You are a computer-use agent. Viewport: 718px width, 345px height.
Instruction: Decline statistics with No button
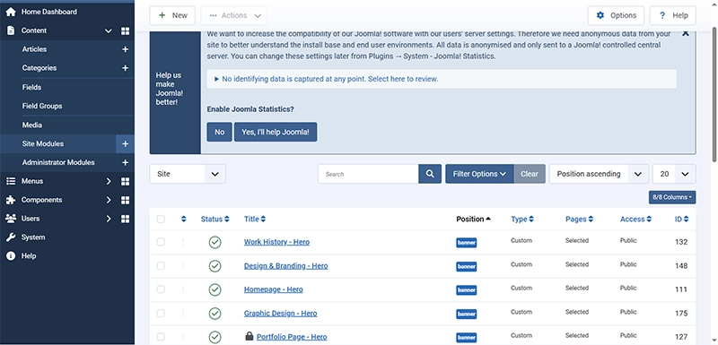(x=219, y=132)
